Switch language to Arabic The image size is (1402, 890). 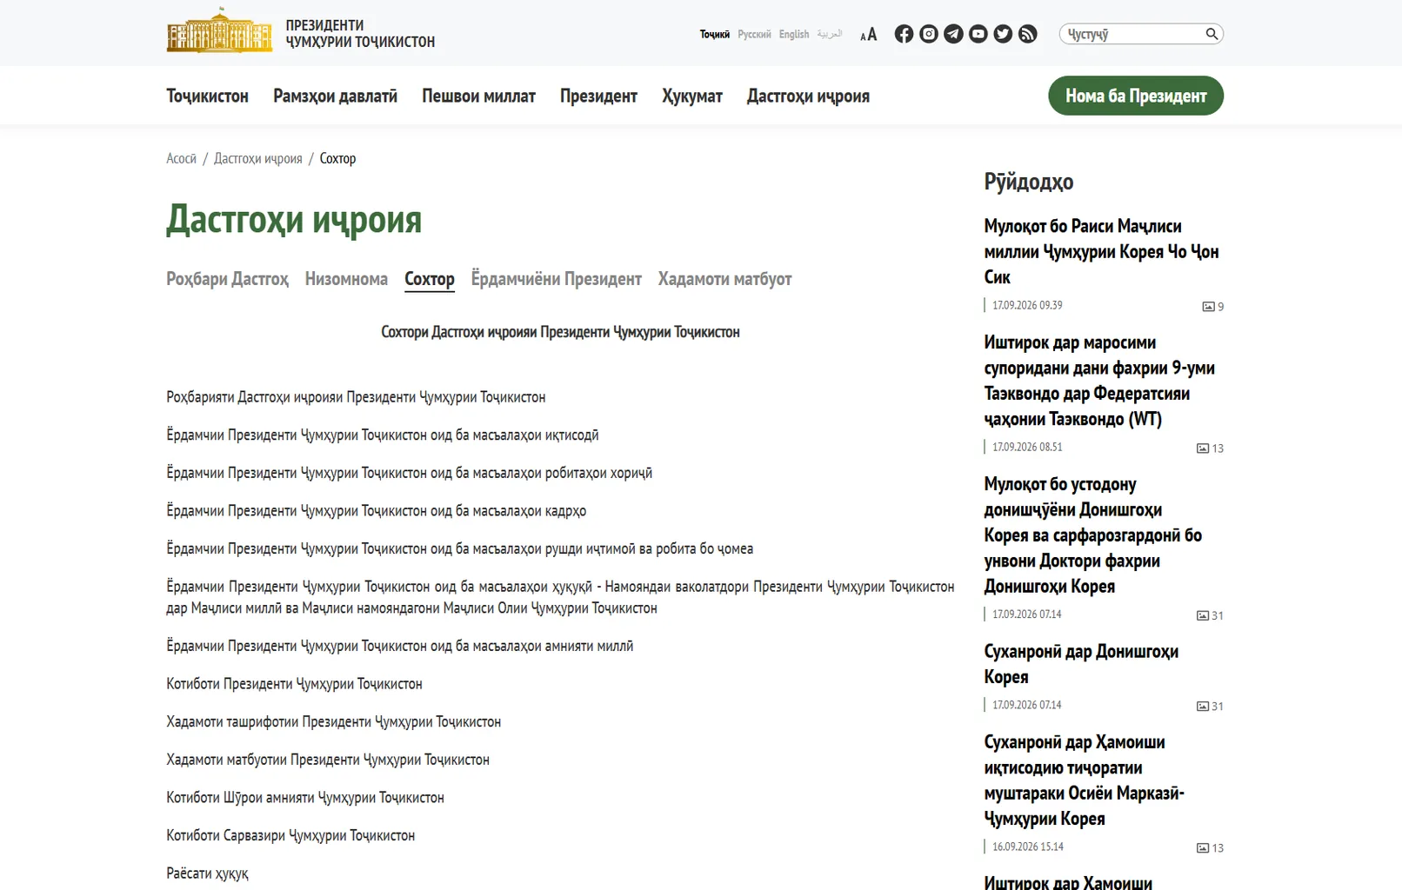pos(830,35)
